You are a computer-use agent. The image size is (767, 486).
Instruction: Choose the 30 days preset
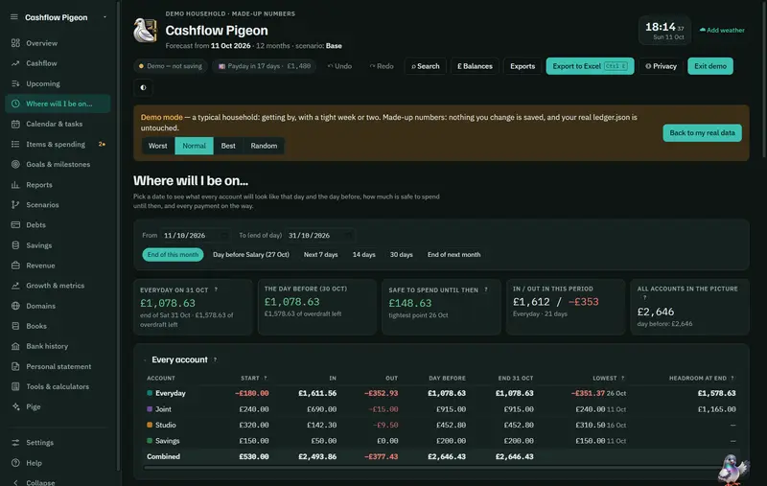401,255
